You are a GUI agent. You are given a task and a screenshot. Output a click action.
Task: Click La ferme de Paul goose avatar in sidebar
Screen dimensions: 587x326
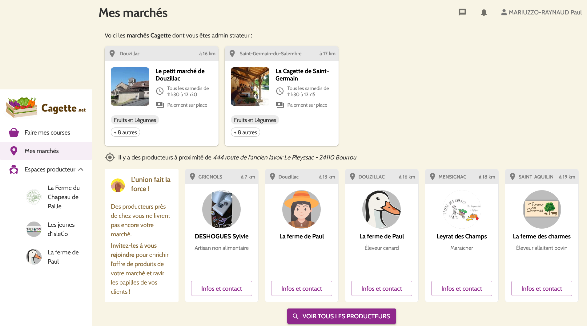tap(34, 257)
